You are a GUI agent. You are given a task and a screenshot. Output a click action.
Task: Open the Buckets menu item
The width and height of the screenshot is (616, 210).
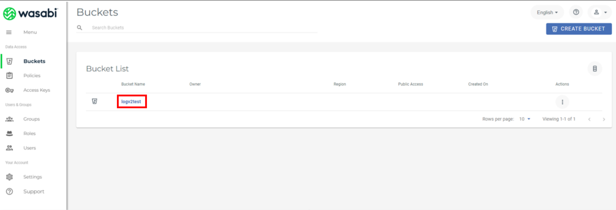point(34,61)
